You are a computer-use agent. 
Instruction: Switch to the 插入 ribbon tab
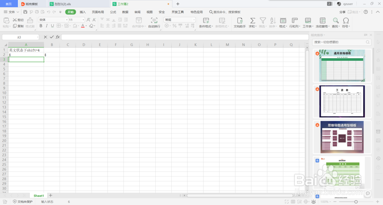[x=83, y=12]
